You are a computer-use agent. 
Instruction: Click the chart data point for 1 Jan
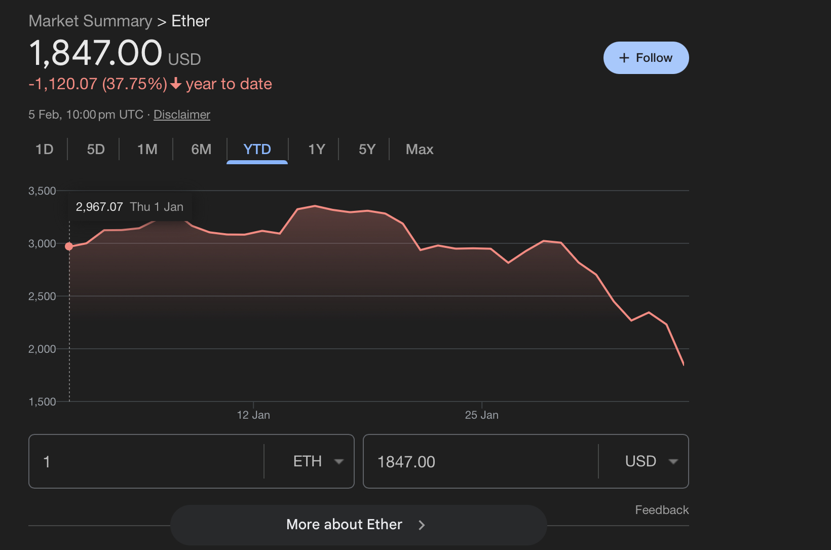point(69,246)
